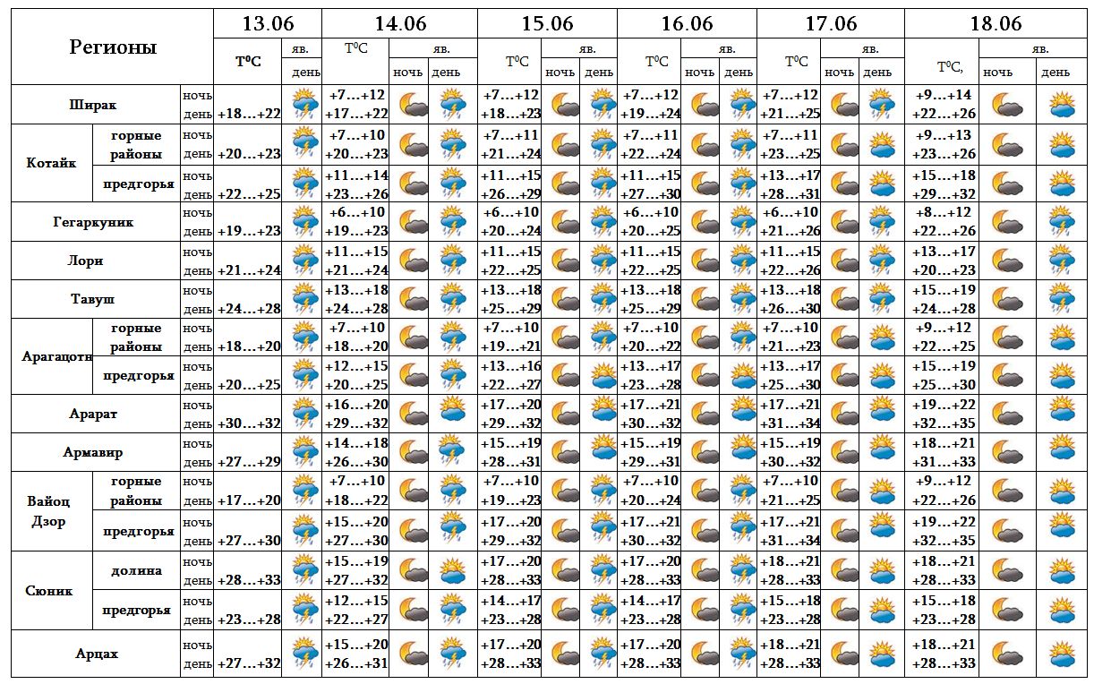The height and width of the screenshot is (684, 1094).
Task: Select the 18.06 date column header
Action: (x=996, y=23)
